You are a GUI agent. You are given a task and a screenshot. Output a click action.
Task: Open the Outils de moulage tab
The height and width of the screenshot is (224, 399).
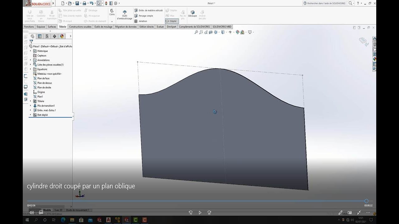click(x=103, y=27)
